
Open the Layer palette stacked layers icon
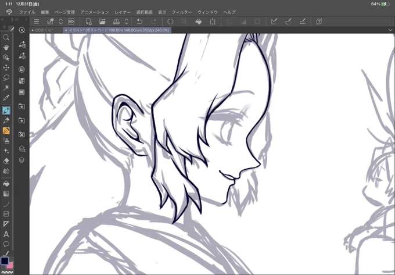21,160
